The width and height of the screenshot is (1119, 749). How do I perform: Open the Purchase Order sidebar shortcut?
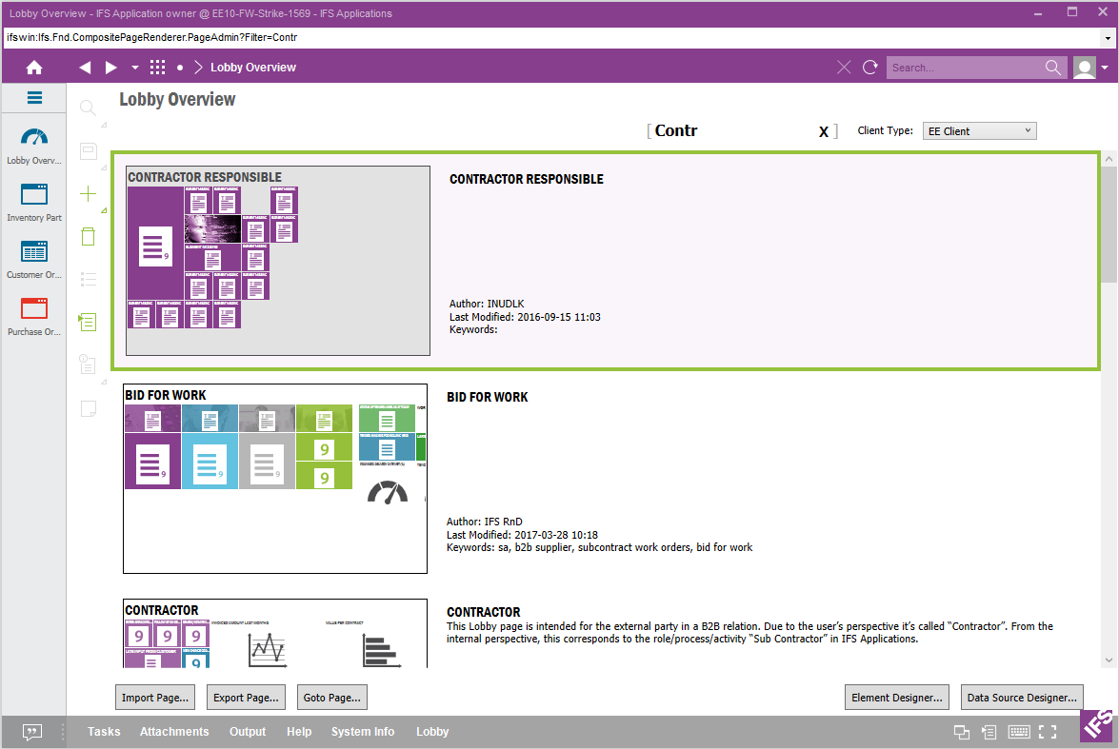coord(34,317)
